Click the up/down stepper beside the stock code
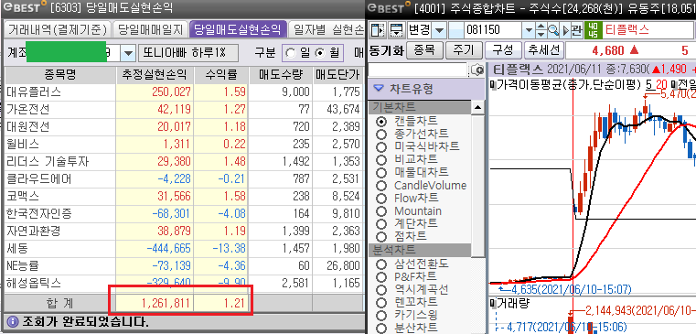 [541, 30]
